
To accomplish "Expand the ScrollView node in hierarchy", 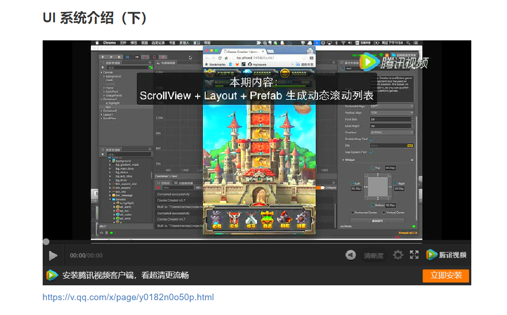I will (102, 119).
